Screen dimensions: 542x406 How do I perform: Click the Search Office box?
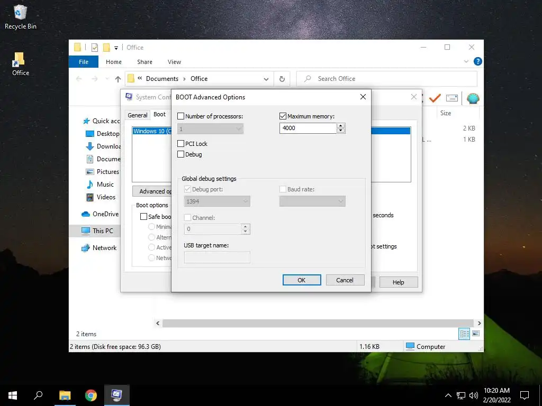tap(387, 79)
